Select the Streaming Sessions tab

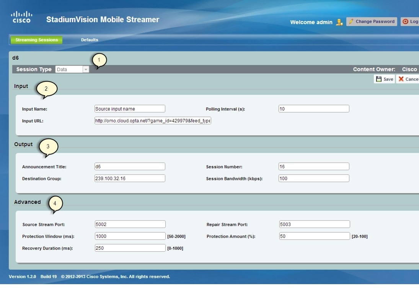point(36,39)
